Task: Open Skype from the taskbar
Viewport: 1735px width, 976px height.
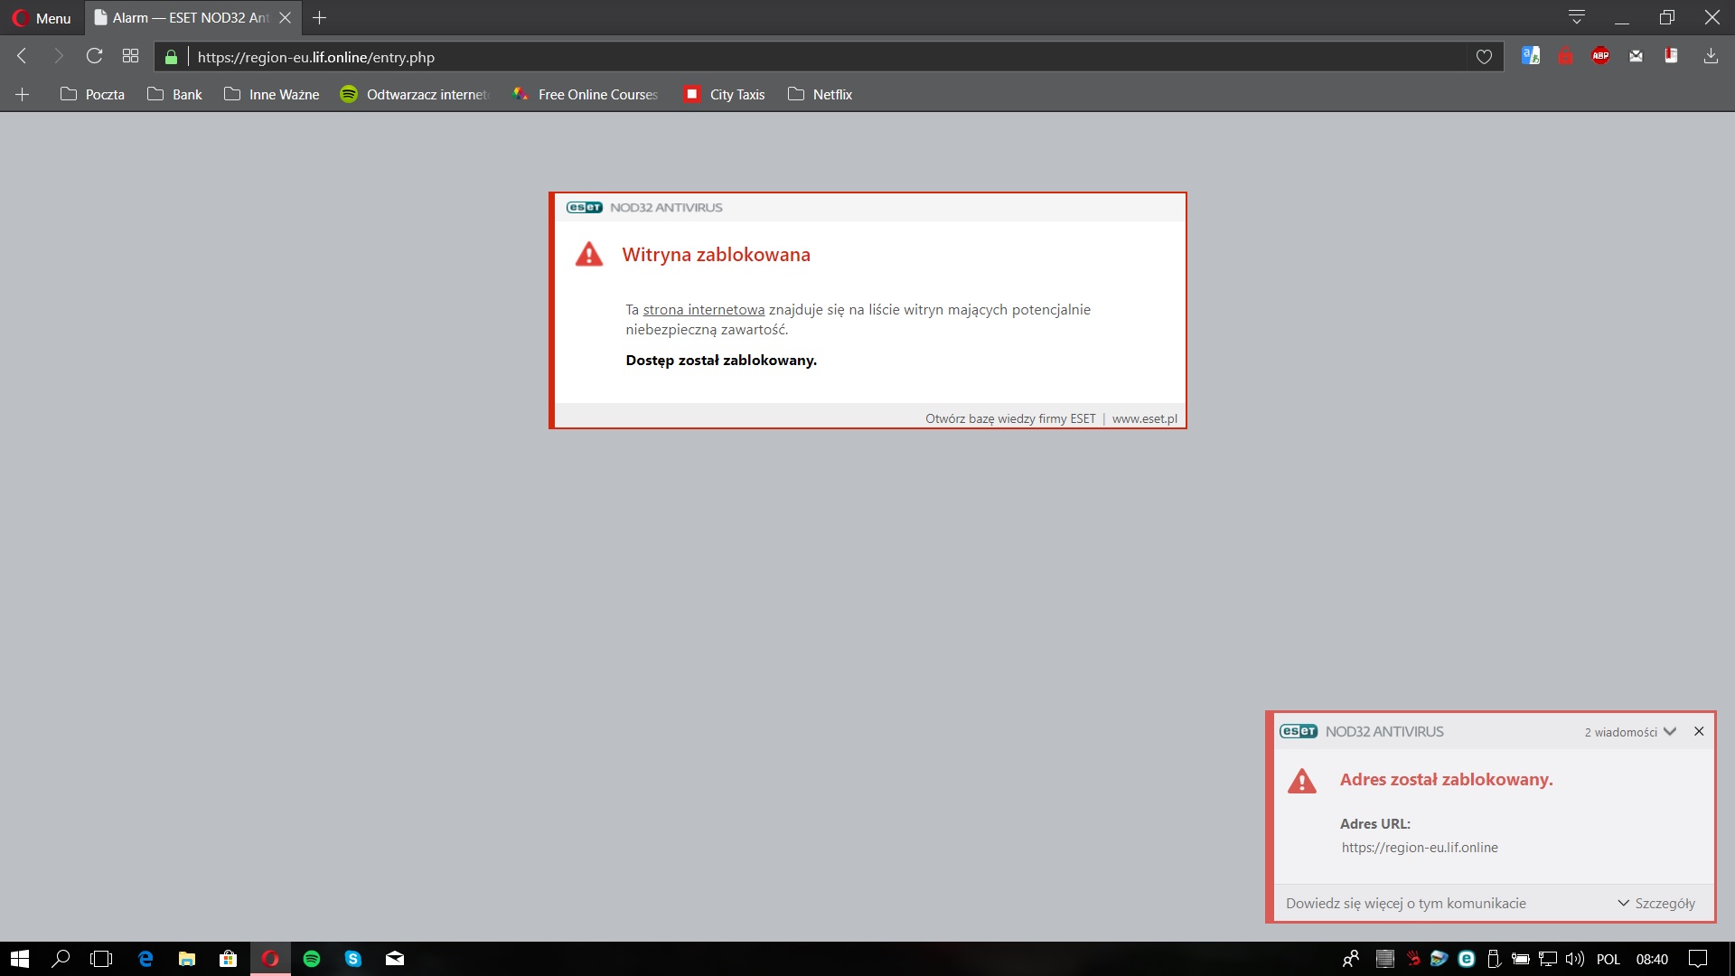Action: coord(353,959)
